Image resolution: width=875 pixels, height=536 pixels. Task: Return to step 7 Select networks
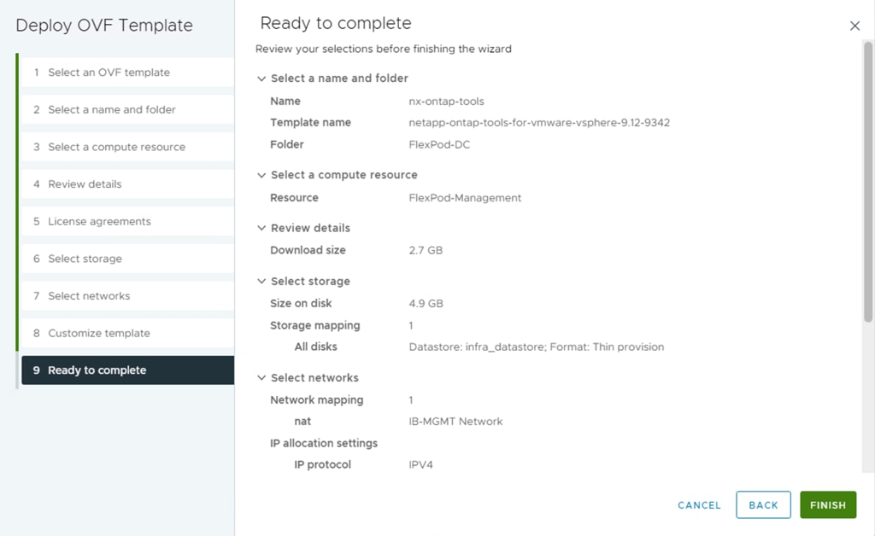89,296
